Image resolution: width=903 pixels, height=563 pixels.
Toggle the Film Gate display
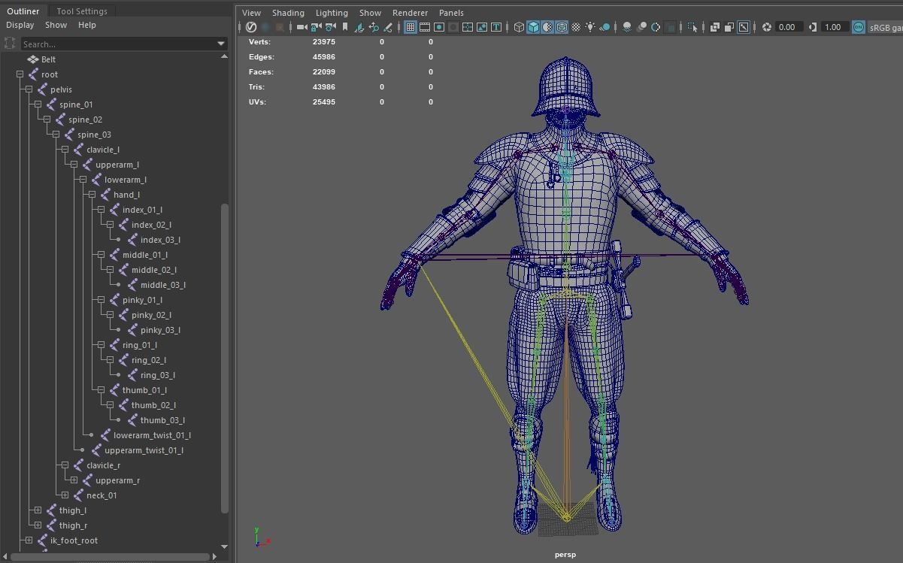click(x=425, y=27)
